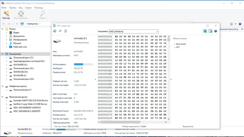Open view mode dropdown arrow
244x137 pixels.
235,24
